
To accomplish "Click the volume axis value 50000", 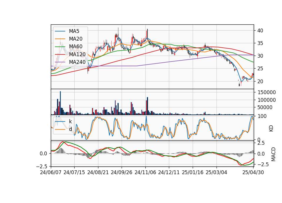I will coord(265,107).
